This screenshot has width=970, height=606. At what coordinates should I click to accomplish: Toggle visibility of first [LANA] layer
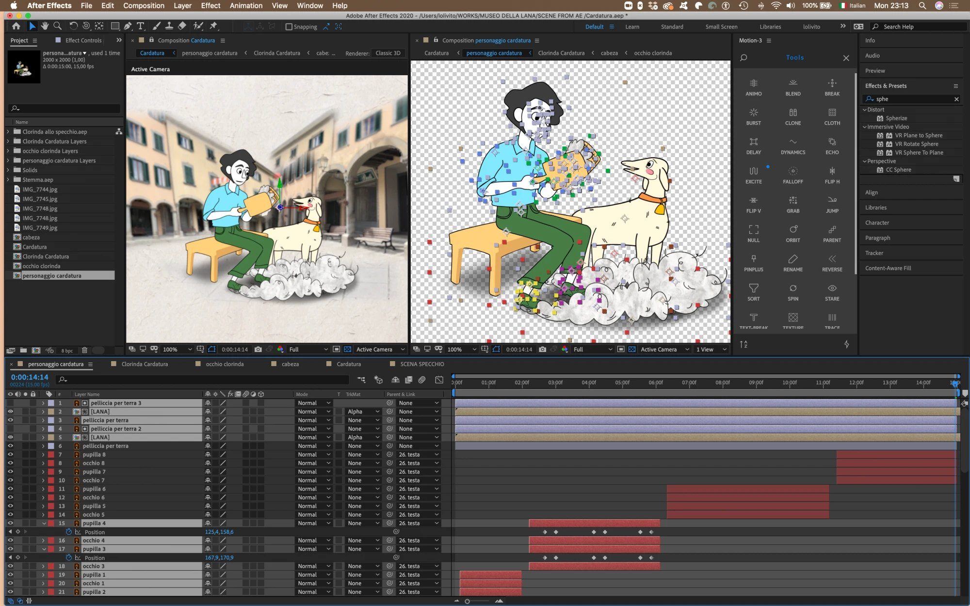click(x=10, y=411)
